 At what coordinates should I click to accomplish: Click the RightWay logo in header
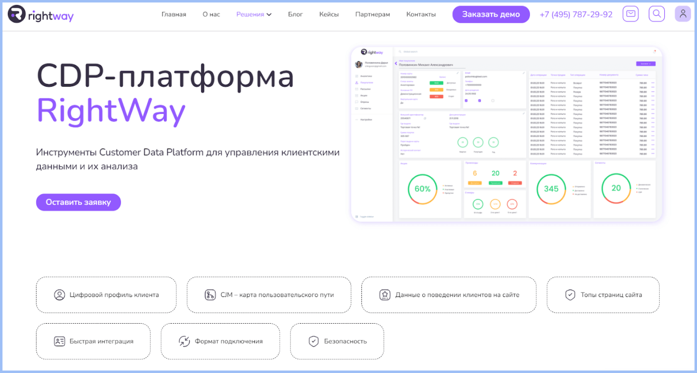41,15
